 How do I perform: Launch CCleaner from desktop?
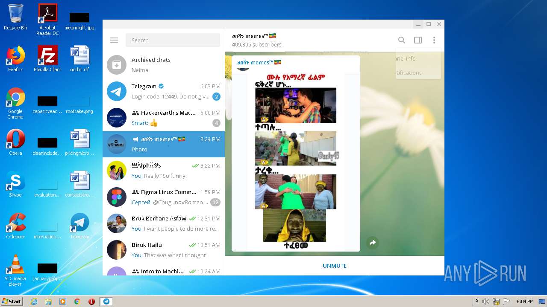[x=15, y=226]
